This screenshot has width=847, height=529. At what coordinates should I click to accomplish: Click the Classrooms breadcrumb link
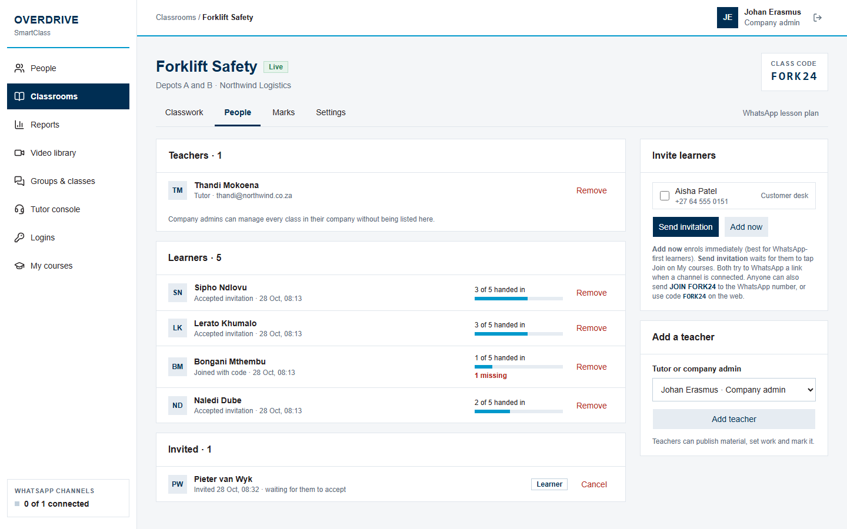click(x=176, y=18)
